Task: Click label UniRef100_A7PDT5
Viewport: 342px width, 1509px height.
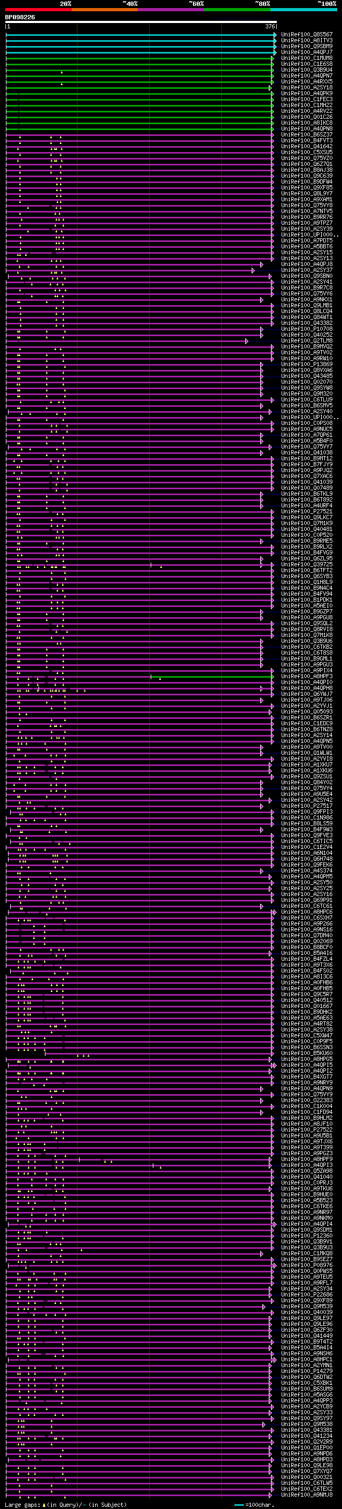Action: (307, 240)
